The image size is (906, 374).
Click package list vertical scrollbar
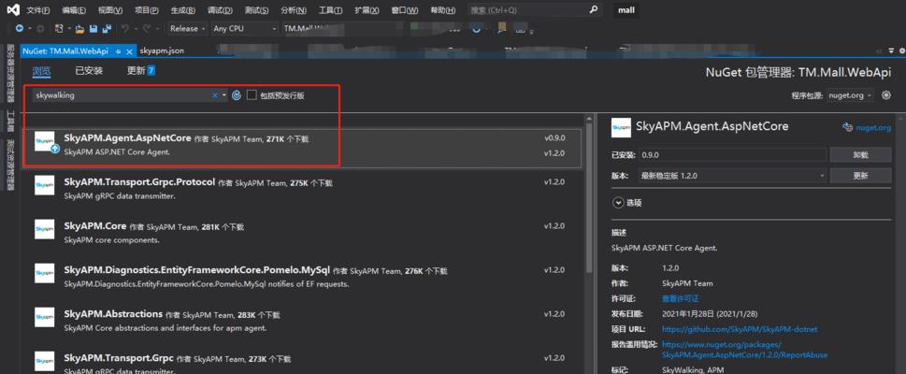coord(589,198)
